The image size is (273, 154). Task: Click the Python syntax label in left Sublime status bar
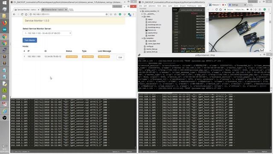[x=129, y=151]
